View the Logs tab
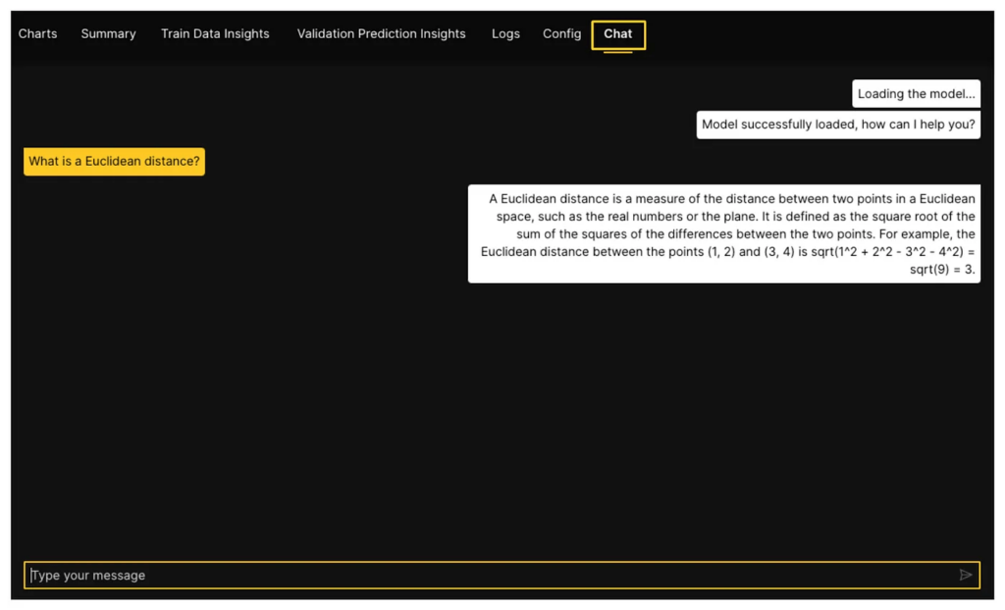 pyautogui.click(x=505, y=33)
